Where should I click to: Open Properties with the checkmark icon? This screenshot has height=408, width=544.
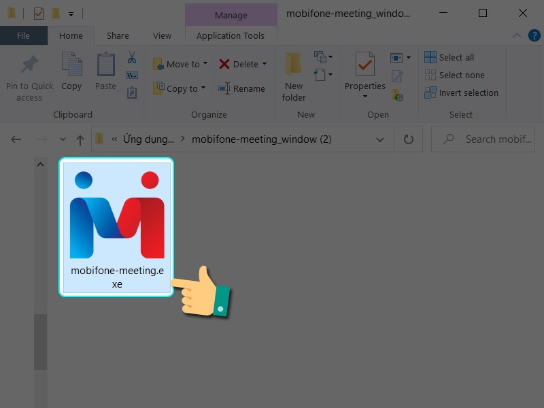pos(364,66)
